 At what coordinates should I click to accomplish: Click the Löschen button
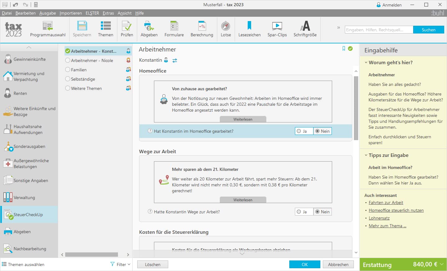[153, 264]
